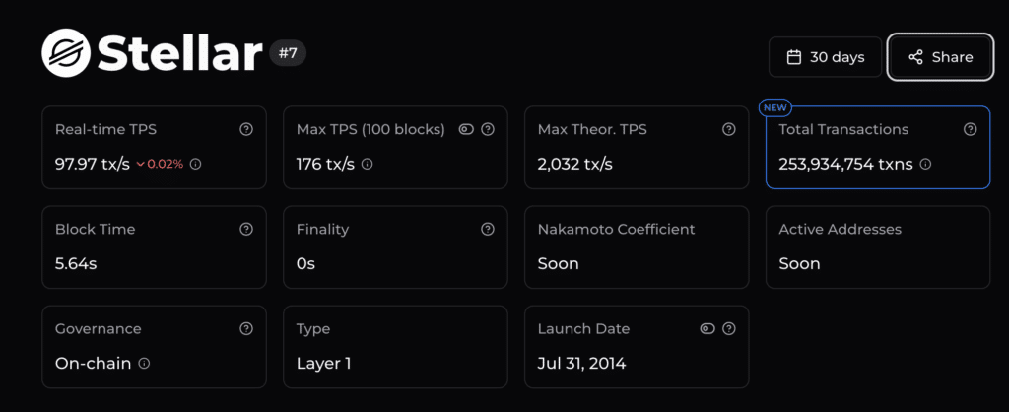Viewport: 1009px width, 412px height.
Task: Click info icon beside 253,934,754 txns
Action: (925, 164)
